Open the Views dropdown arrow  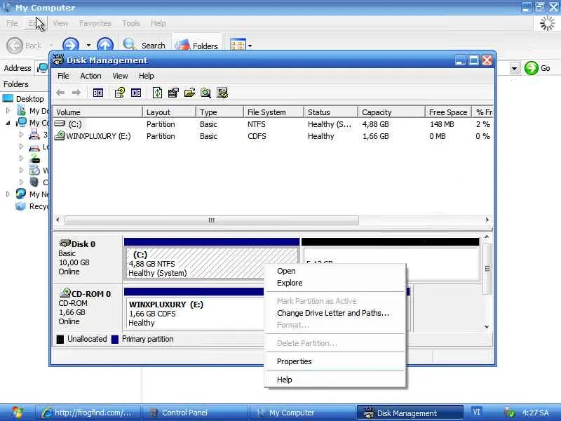tap(250, 46)
